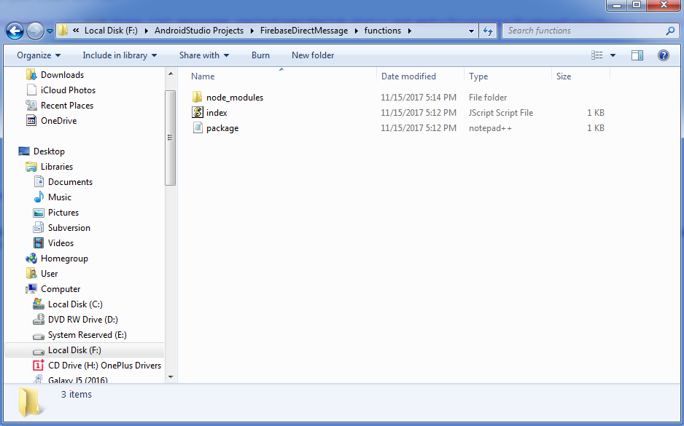Select the node_modules folder icon
Screen dimensions: 684x426
197,97
